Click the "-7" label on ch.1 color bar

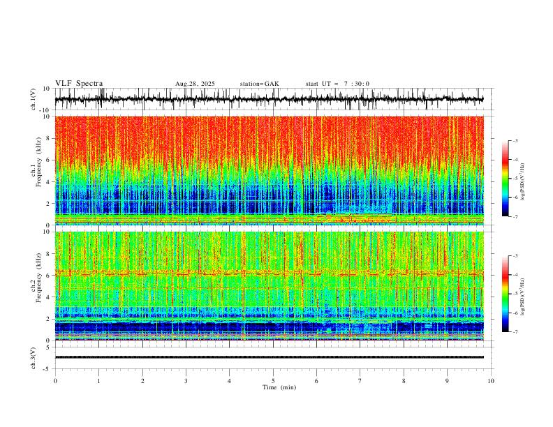coord(515,216)
